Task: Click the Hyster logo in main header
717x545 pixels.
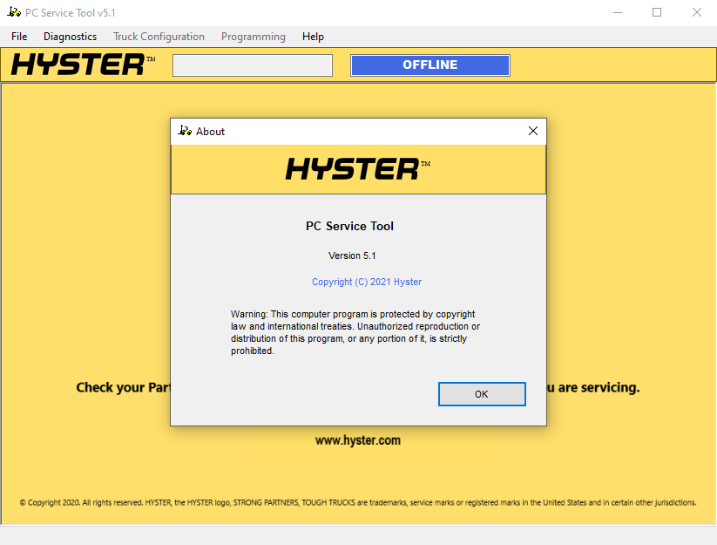Action: tap(84, 65)
